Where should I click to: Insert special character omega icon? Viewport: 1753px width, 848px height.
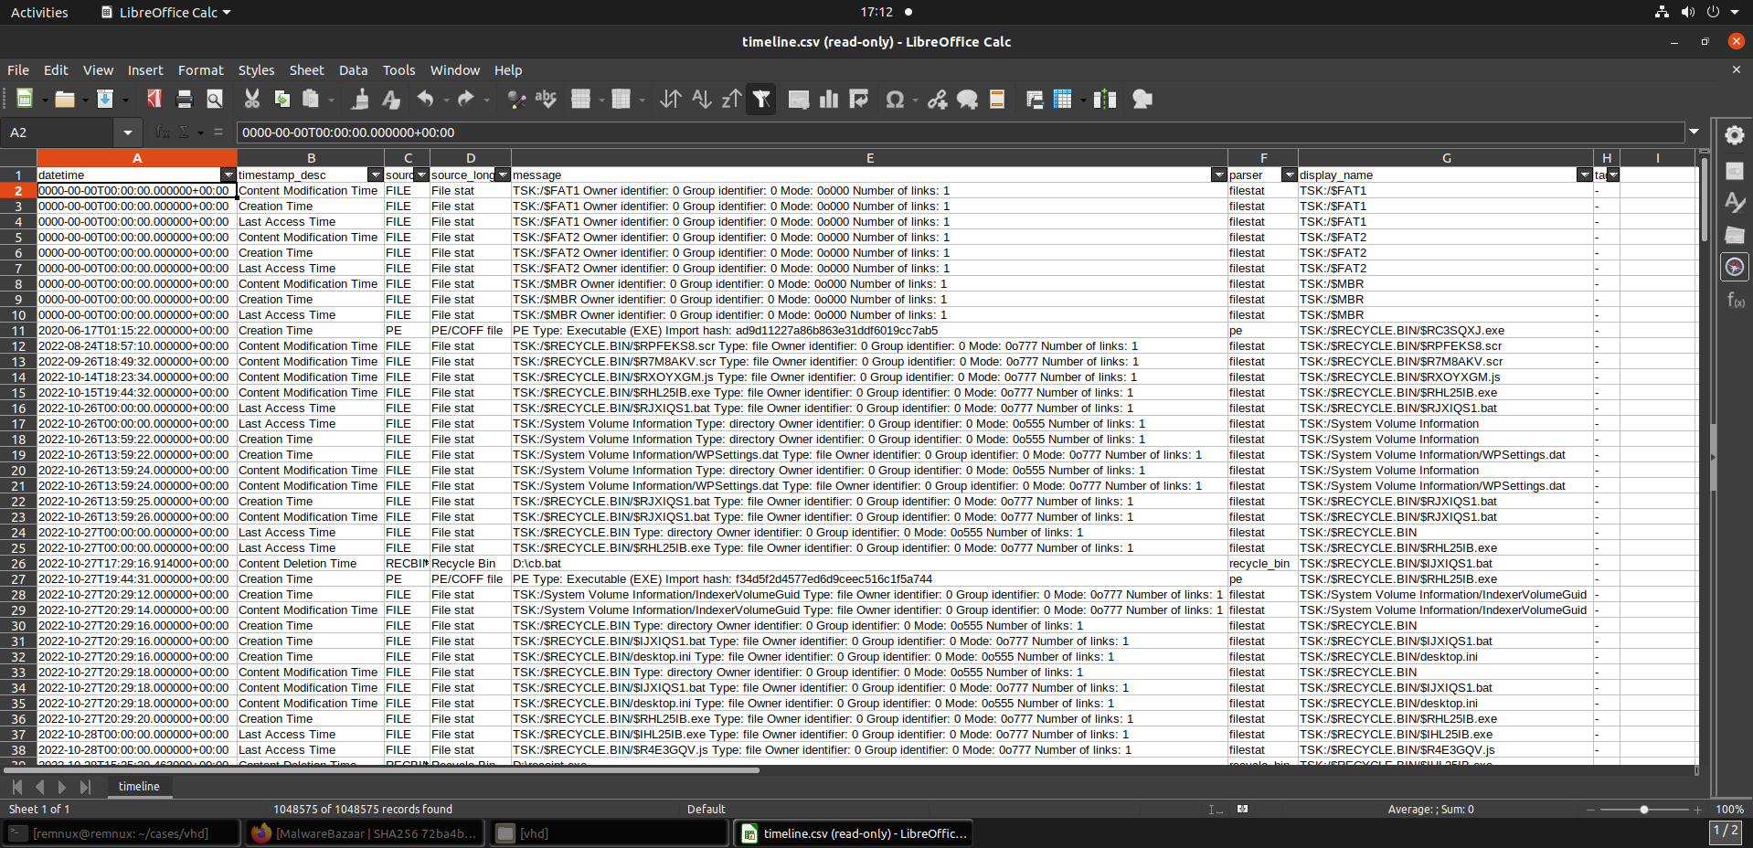click(x=896, y=100)
